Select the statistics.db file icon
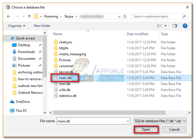The width and height of the screenshot is (195, 140). tap(56, 96)
